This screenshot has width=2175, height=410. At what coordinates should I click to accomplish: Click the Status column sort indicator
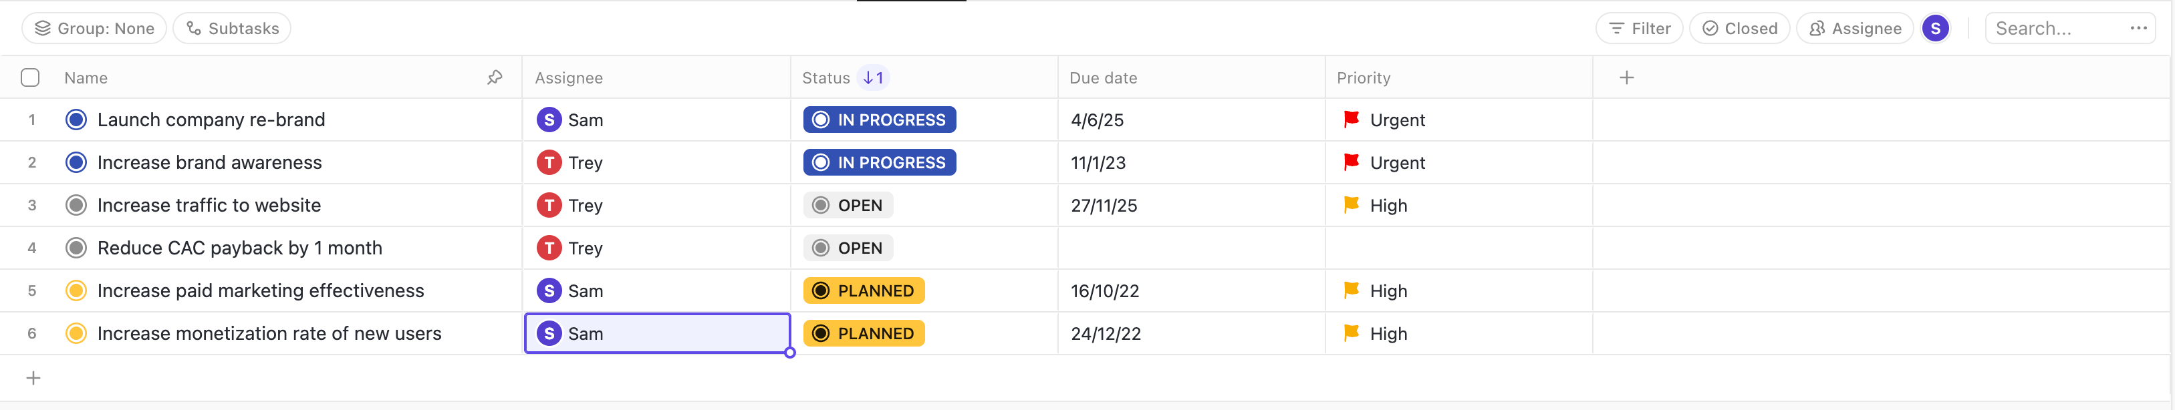coord(873,77)
